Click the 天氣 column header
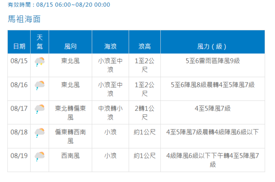Image resolution: width=275 pixels, height=182 pixels. [40, 42]
